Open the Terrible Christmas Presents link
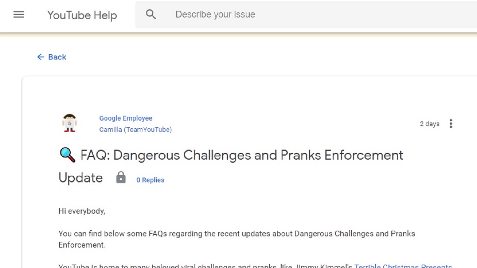 (x=403, y=265)
